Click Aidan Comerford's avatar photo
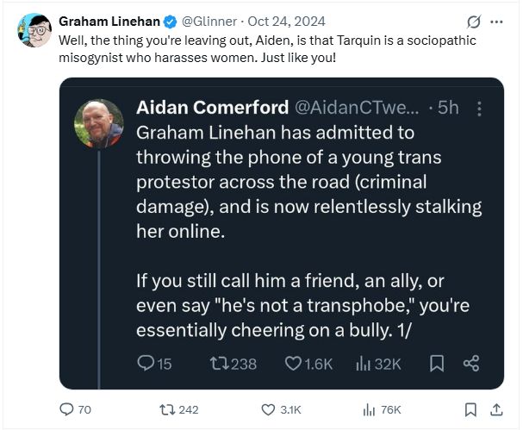The height and width of the screenshot is (430, 523). point(98,124)
